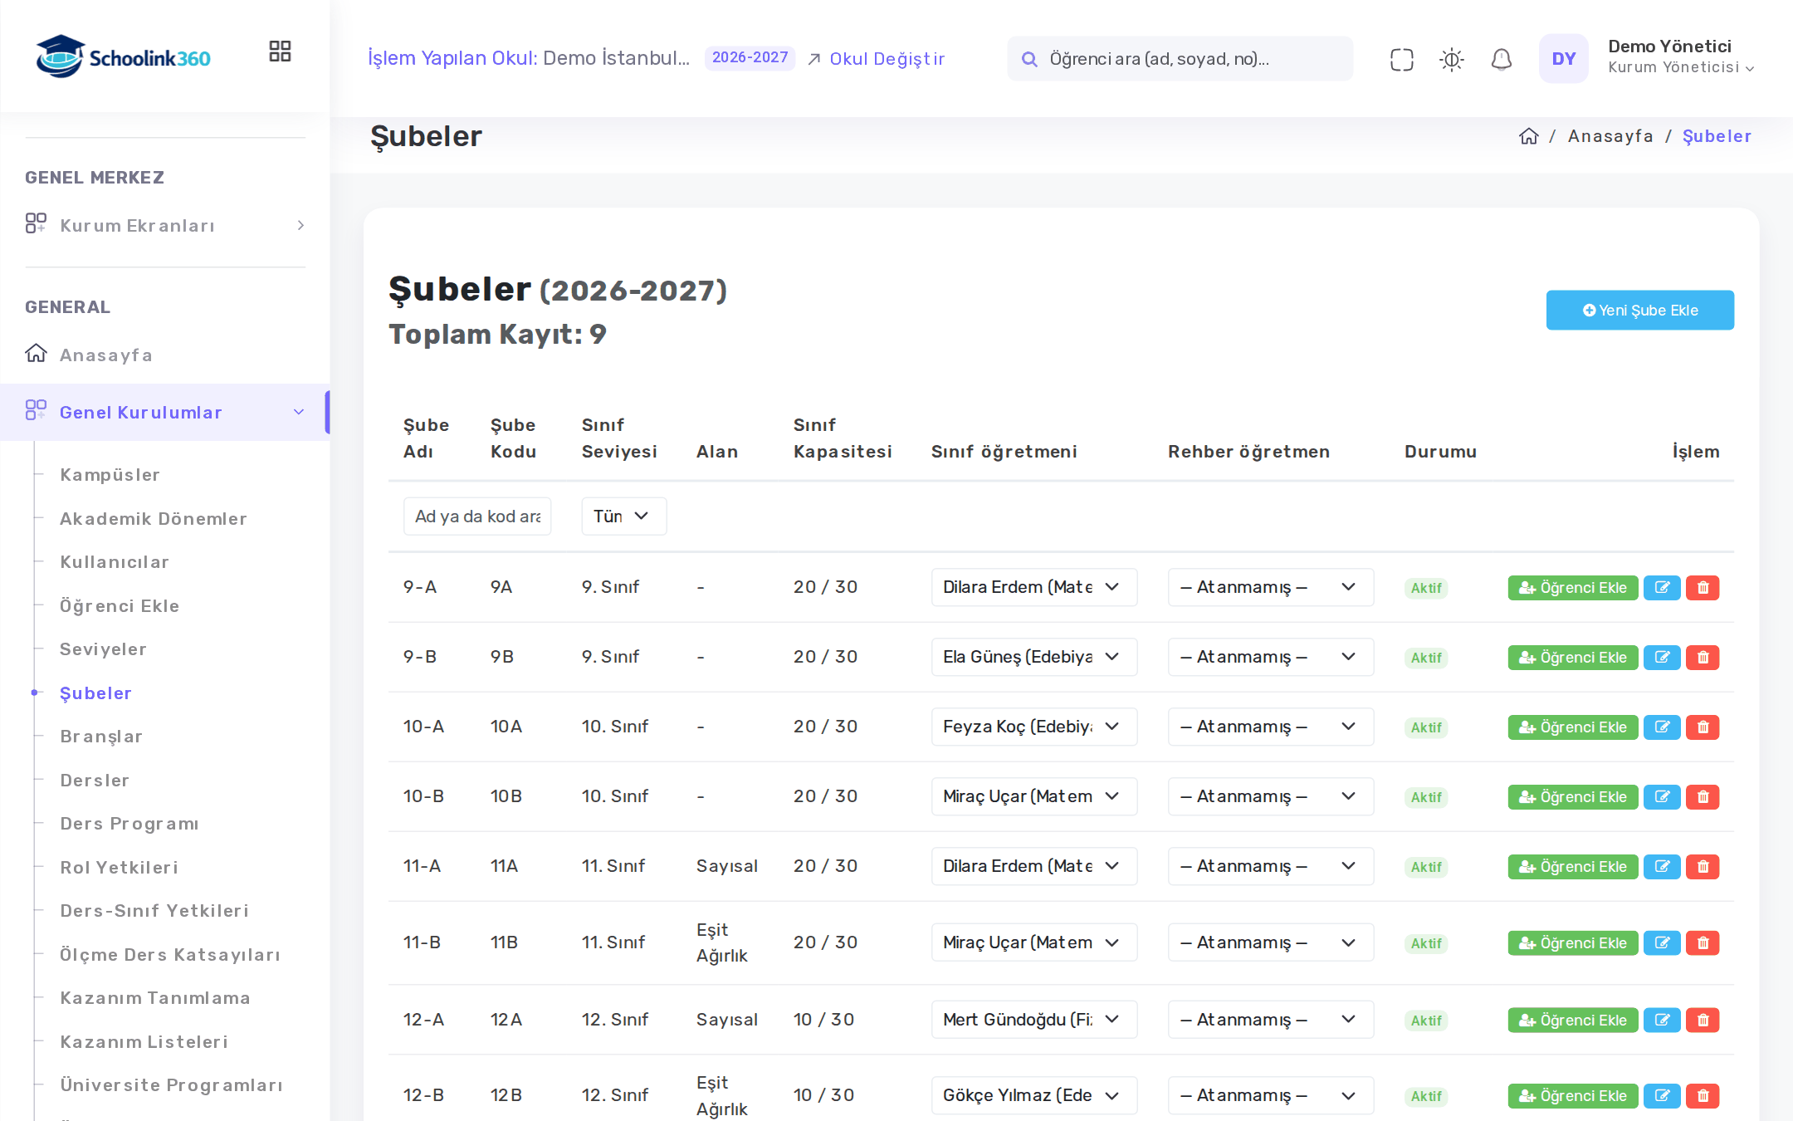Switch light/dark theme sun icon
The width and height of the screenshot is (1793, 1121).
[1451, 59]
